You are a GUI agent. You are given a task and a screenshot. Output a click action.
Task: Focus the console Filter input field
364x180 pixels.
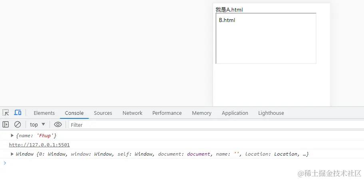(x=200, y=125)
